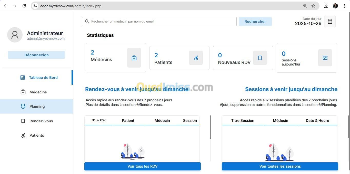Image resolution: width=350 pixels, height=174 pixels.
Task: Click the calendar icon beside today's date
Action: (330, 21)
